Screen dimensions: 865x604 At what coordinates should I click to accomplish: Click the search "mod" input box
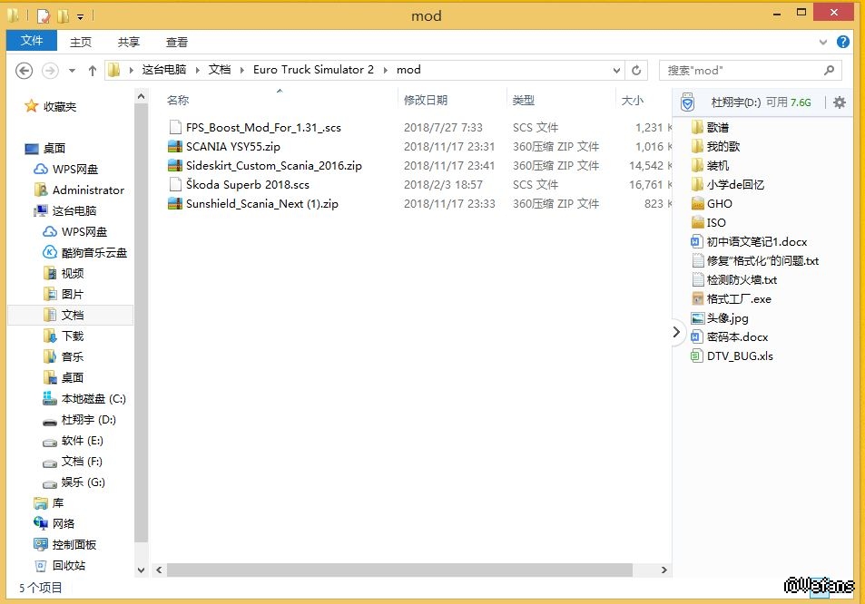click(744, 70)
